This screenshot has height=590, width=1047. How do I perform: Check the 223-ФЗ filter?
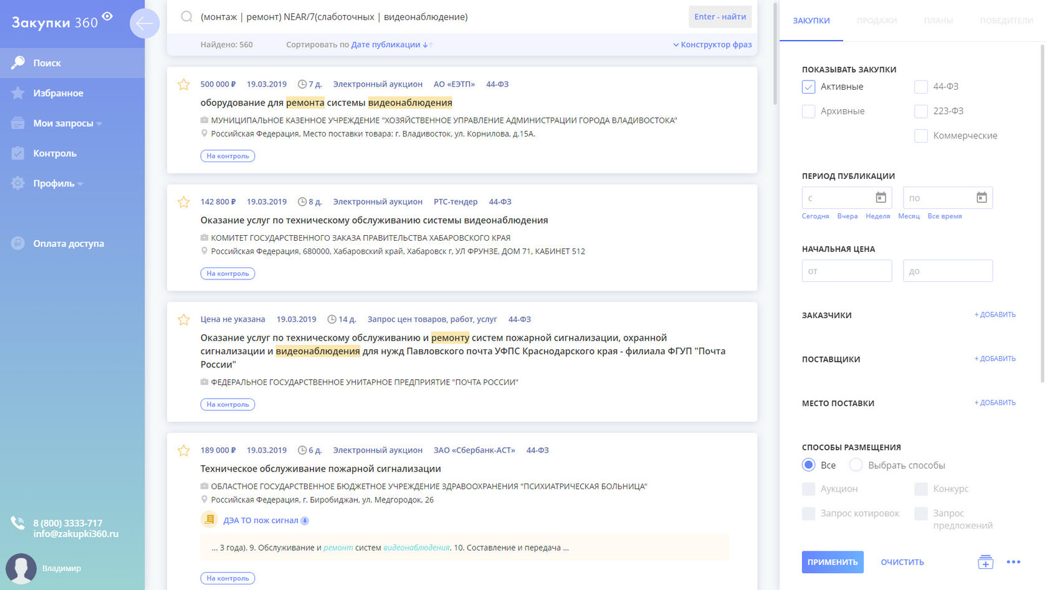point(920,112)
